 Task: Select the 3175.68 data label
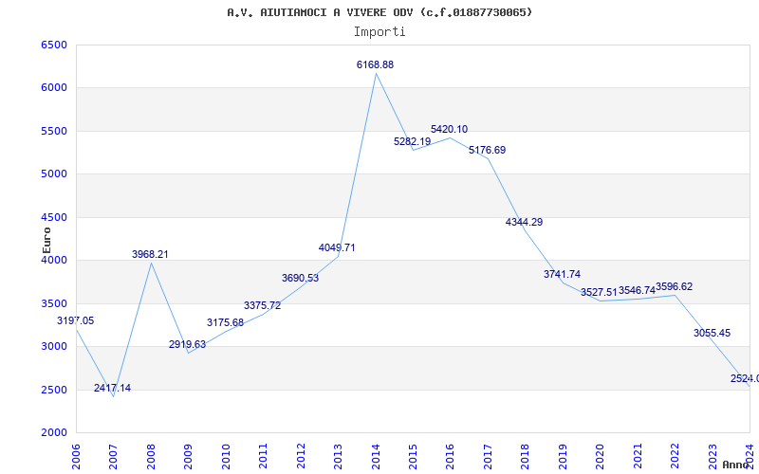225,322
